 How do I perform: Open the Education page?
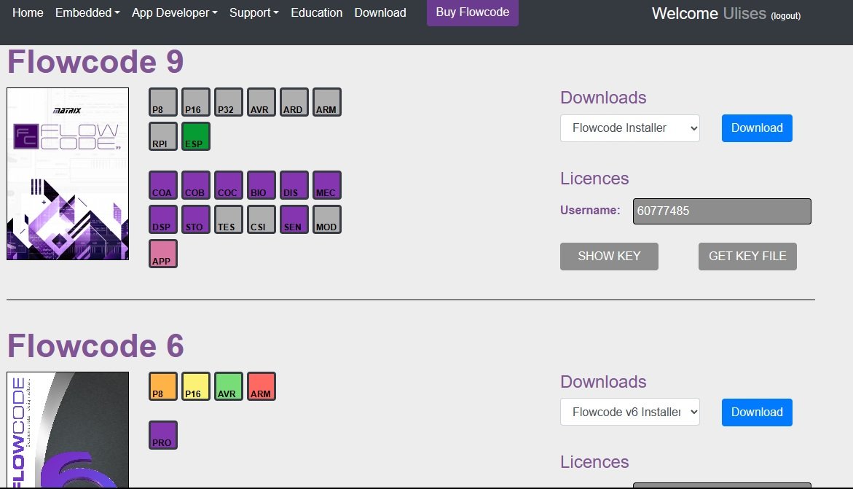coord(317,12)
